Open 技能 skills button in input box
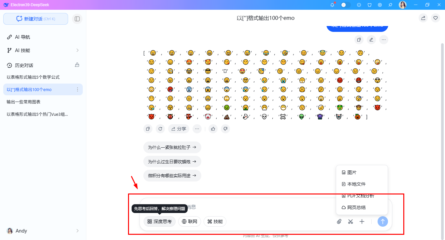445x240 pixels. coord(215,221)
